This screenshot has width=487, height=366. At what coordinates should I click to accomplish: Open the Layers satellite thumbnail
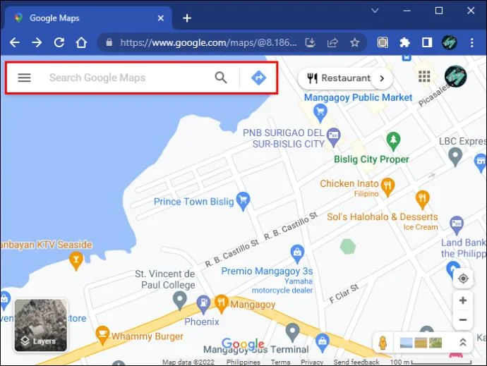(41, 325)
